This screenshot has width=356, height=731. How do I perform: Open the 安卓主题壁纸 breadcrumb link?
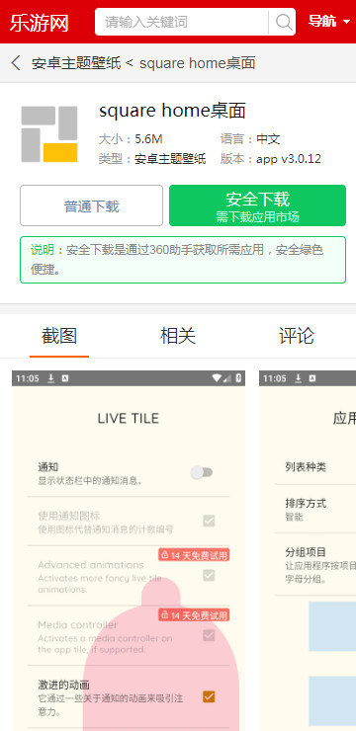tap(76, 63)
